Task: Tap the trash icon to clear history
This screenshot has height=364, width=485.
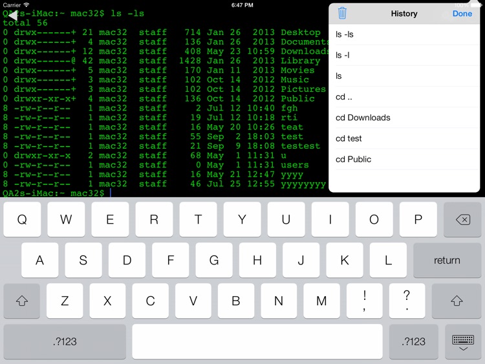Action: click(x=342, y=14)
